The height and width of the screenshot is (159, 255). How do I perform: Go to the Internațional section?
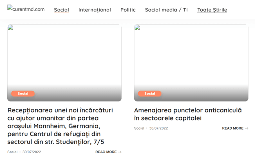point(95,10)
